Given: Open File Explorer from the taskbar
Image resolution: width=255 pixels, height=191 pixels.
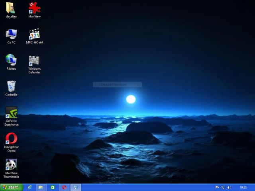Looking at the screenshot, I should [x=41, y=187].
